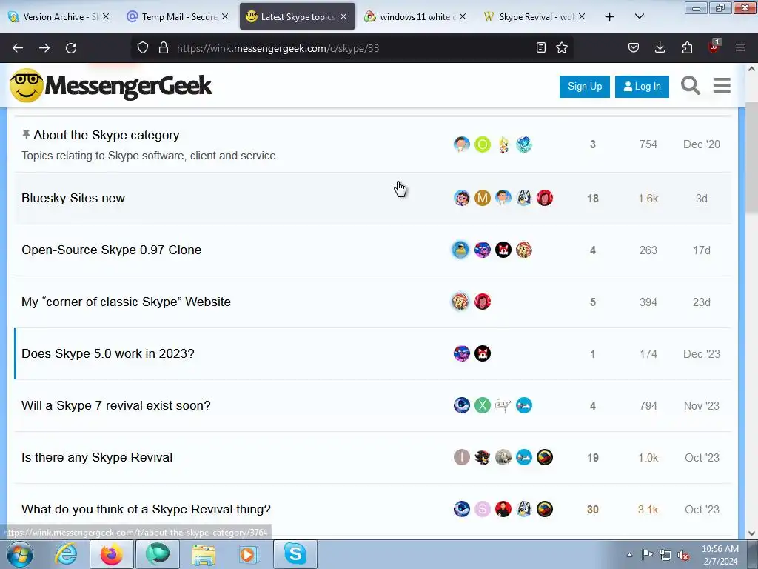
Task: Open the Windows Start button
Action: pos(20,554)
